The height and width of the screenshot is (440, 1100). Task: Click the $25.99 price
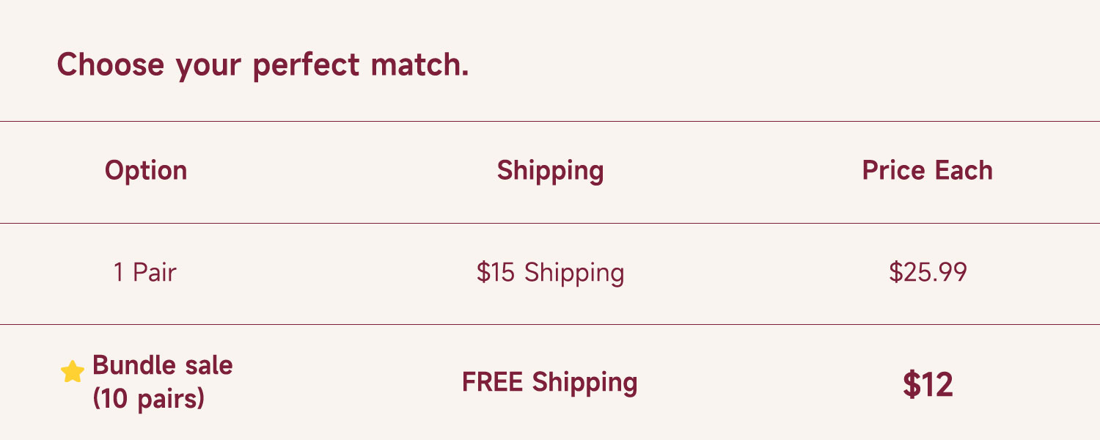(928, 273)
